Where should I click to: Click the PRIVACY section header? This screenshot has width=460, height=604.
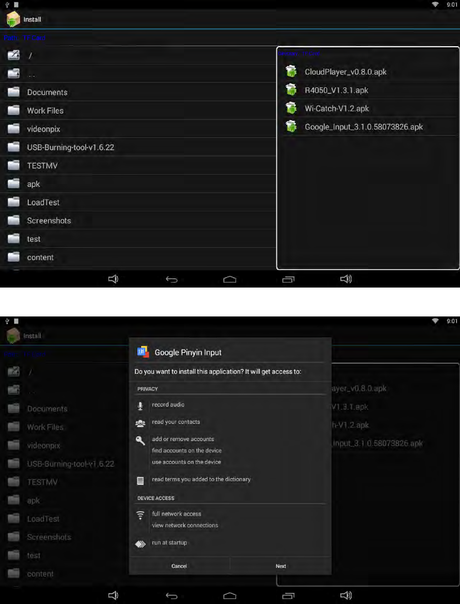click(147, 389)
